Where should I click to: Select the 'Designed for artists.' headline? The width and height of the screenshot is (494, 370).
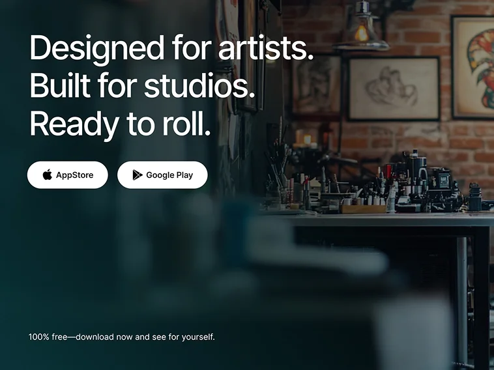pyautogui.click(x=171, y=48)
